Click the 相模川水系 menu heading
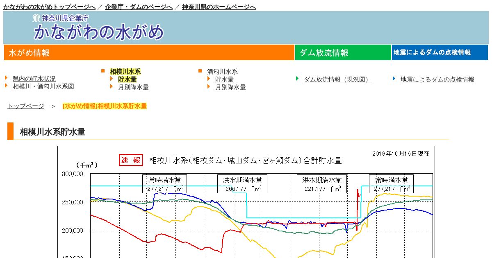Image resolution: width=492 pixels, height=258 pixels. (125, 72)
